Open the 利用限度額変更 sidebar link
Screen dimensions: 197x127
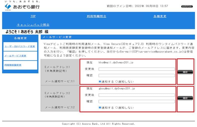(x=13, y=65)
